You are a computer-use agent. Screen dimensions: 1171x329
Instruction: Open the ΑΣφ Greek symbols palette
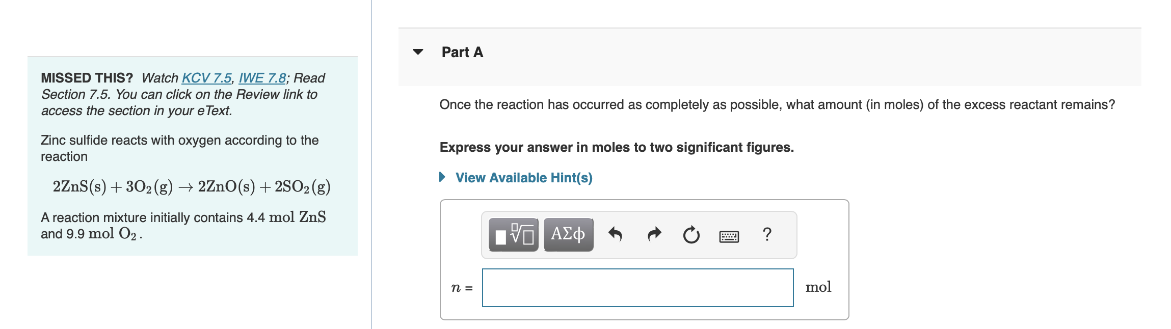567,234
